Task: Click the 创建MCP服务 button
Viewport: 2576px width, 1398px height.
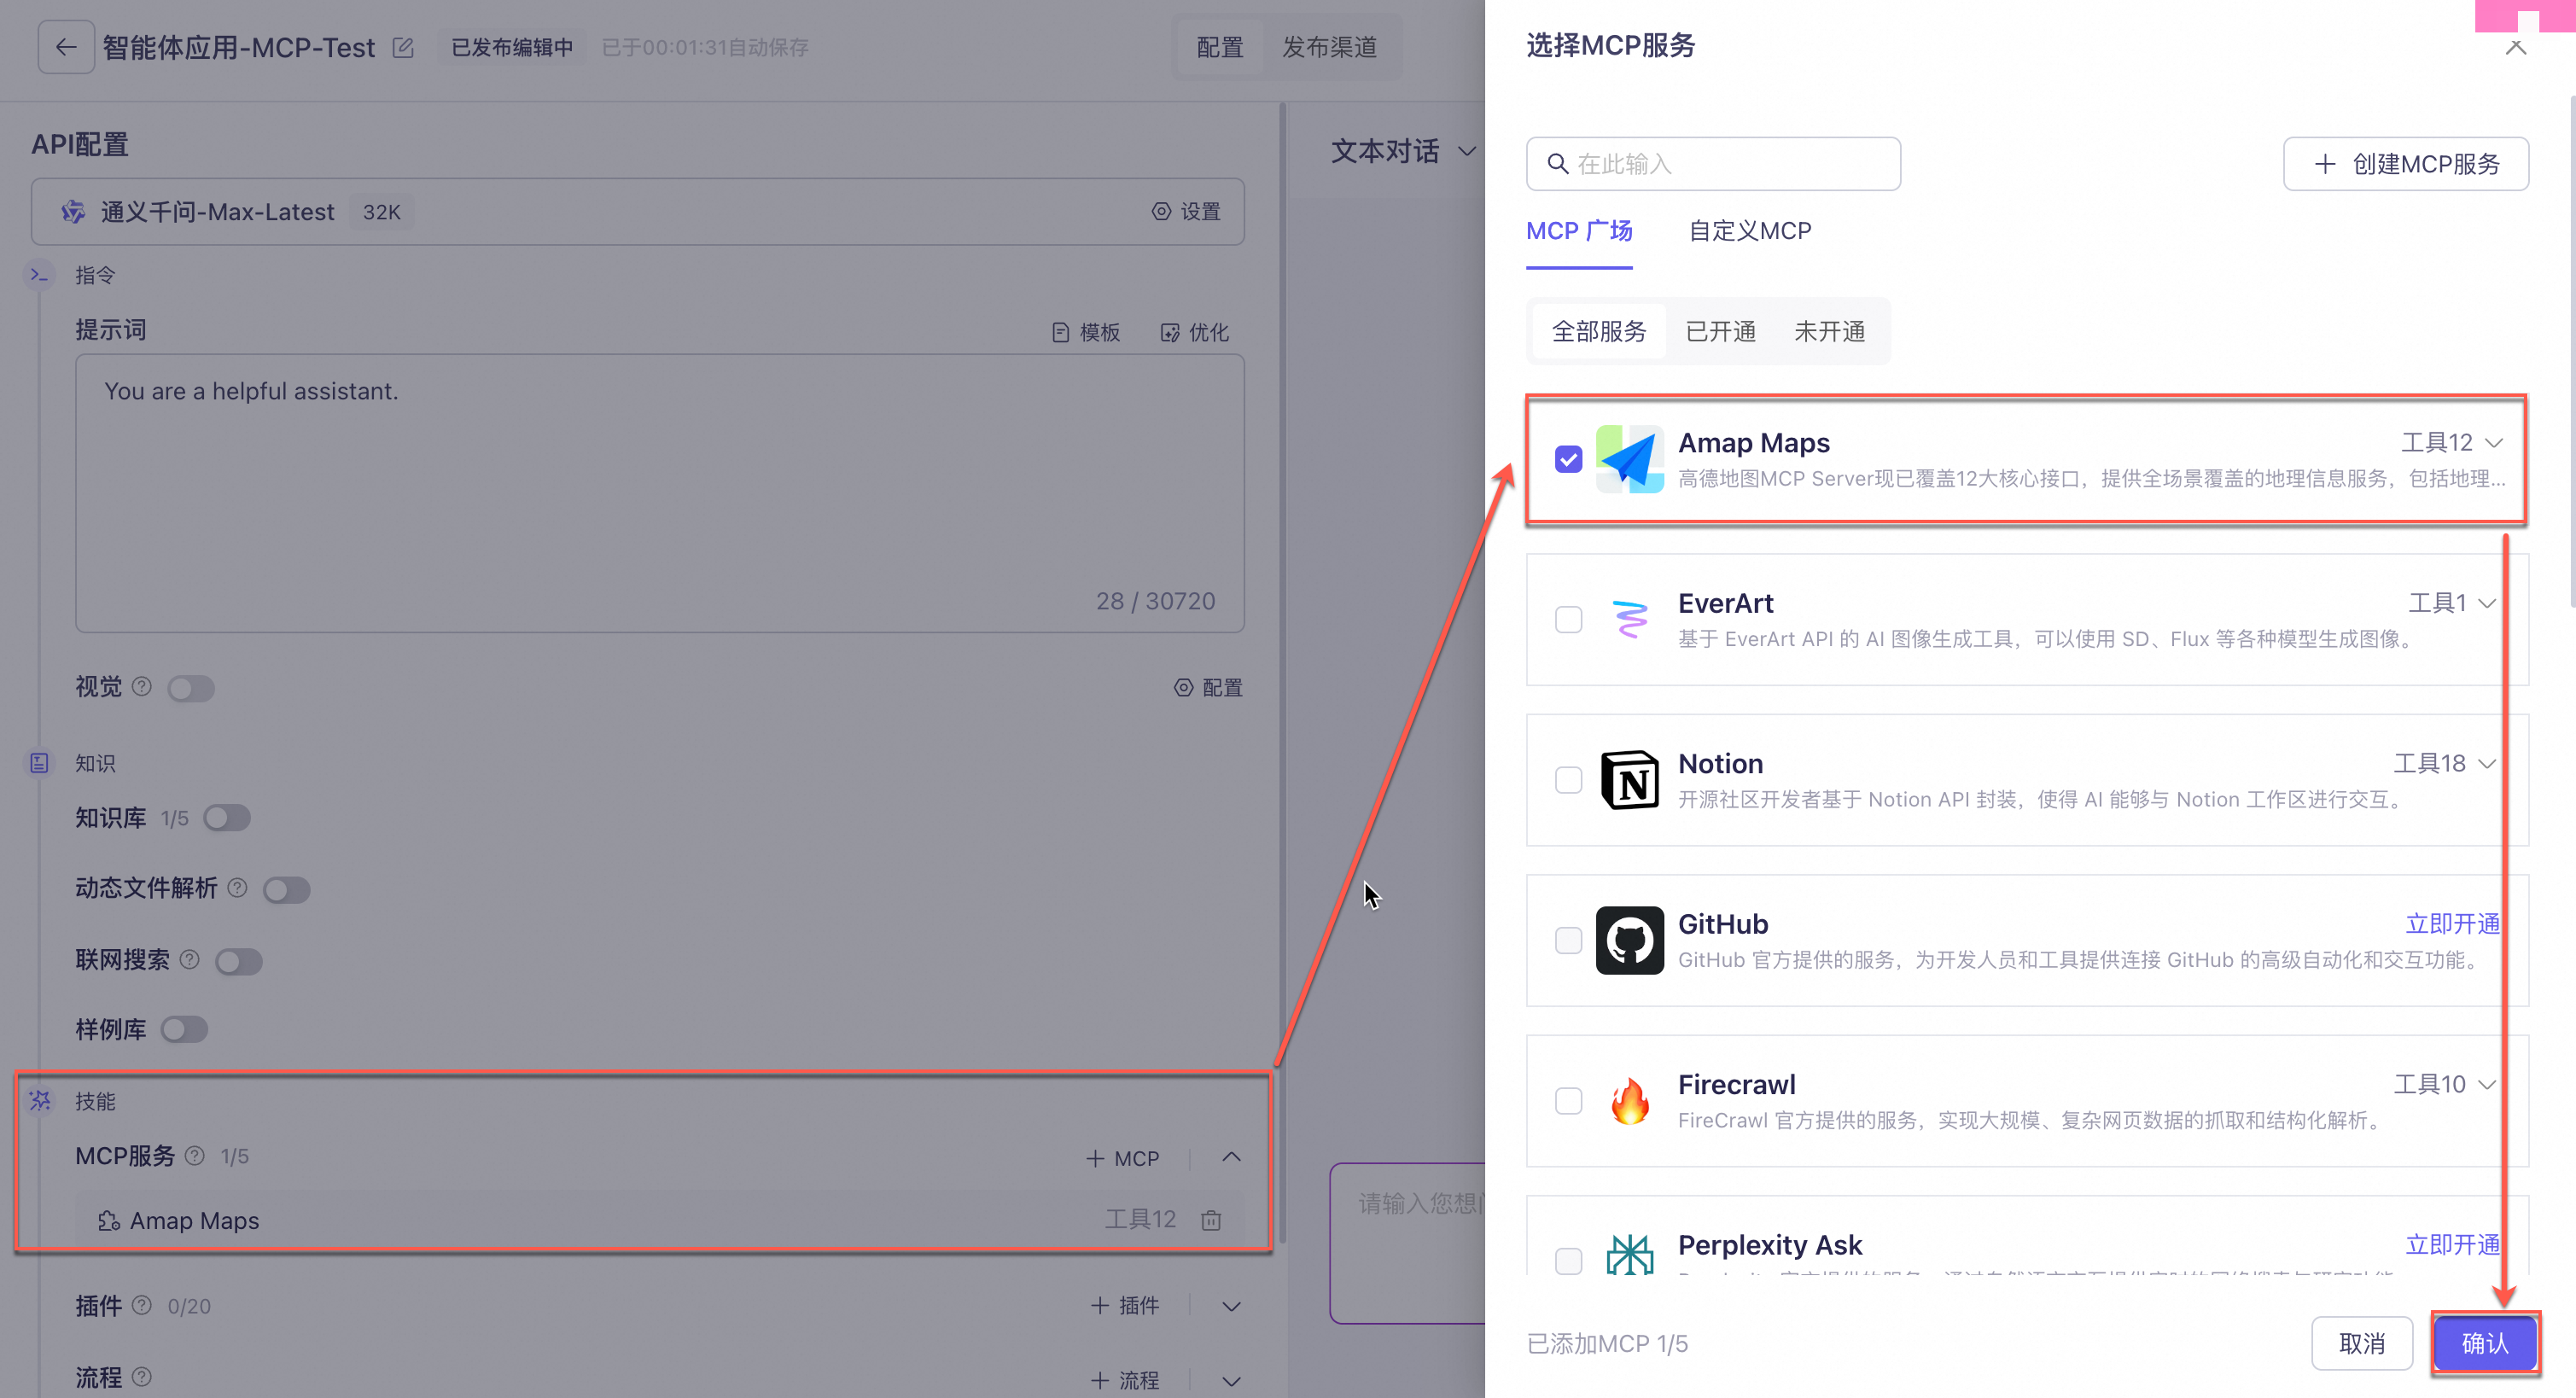Action: point(2405,164)
